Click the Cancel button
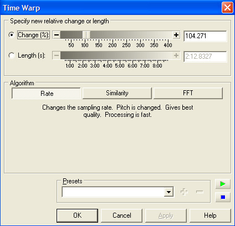 click(122, 215)
